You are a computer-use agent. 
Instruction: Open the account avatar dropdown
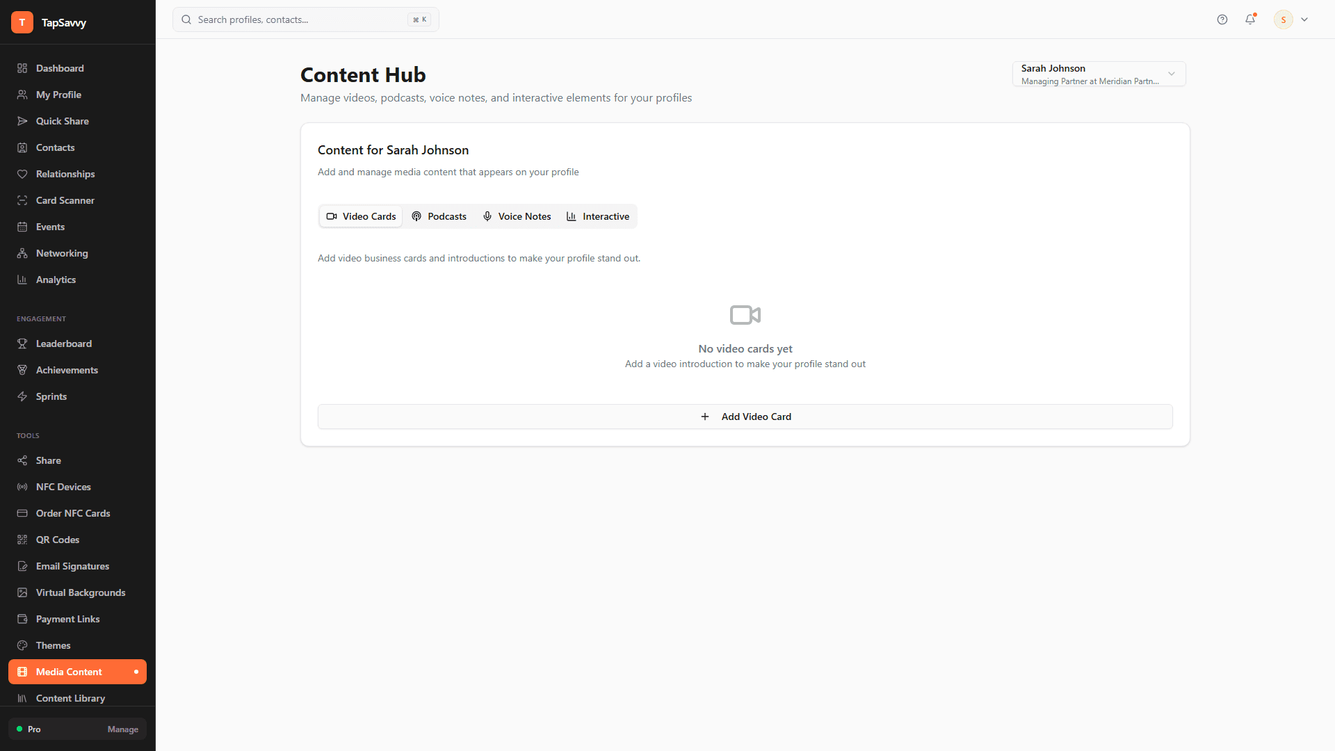[x=1283, y=19]
